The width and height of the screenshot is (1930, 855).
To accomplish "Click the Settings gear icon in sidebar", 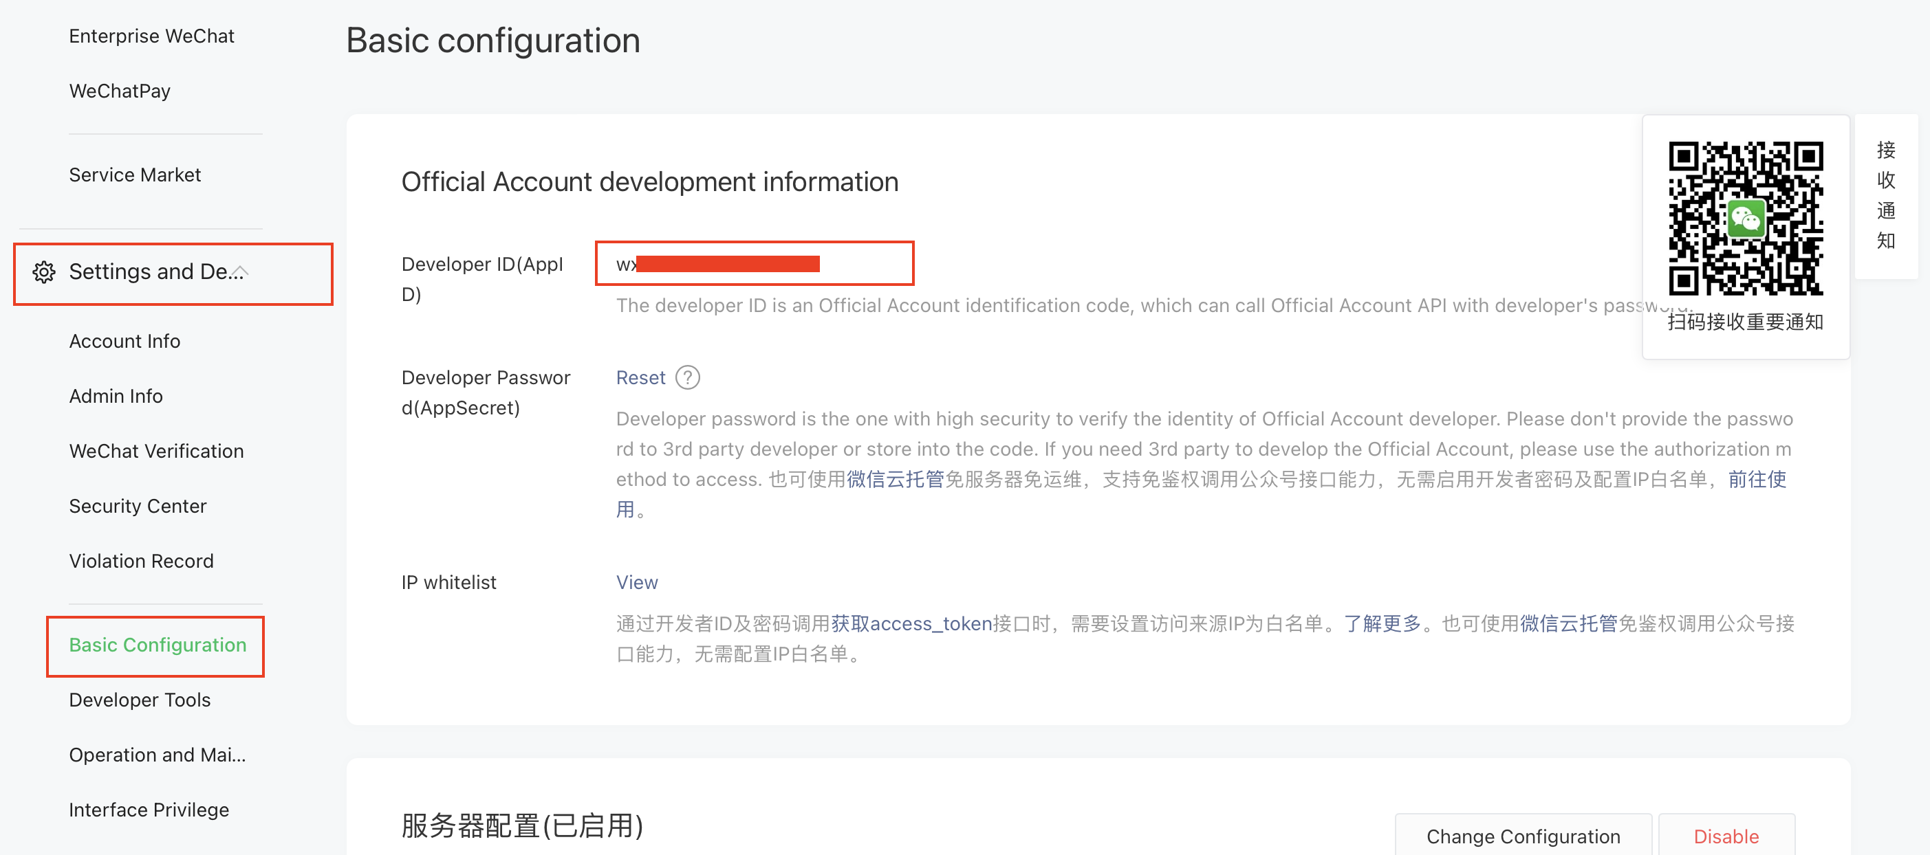I will [44, 271].
